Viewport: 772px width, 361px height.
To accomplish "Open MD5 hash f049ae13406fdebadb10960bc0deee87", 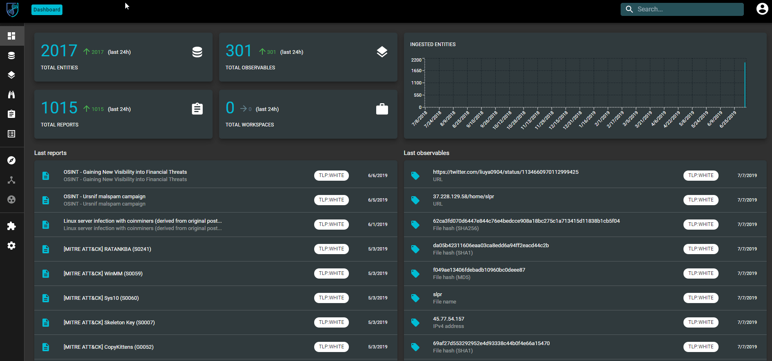I will [585, 273].
